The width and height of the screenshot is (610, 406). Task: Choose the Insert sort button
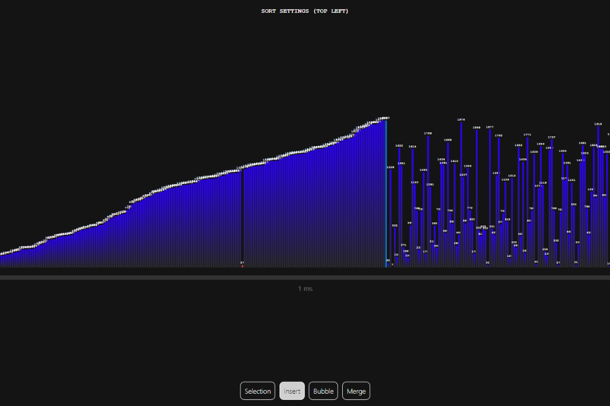[x=292, y=391]
